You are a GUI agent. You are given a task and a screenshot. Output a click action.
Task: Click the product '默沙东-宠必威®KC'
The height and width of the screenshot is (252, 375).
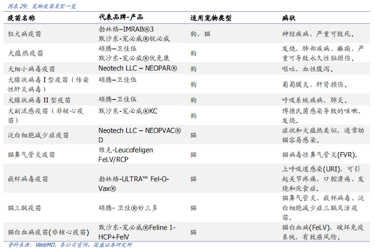(x=128, y=111)
